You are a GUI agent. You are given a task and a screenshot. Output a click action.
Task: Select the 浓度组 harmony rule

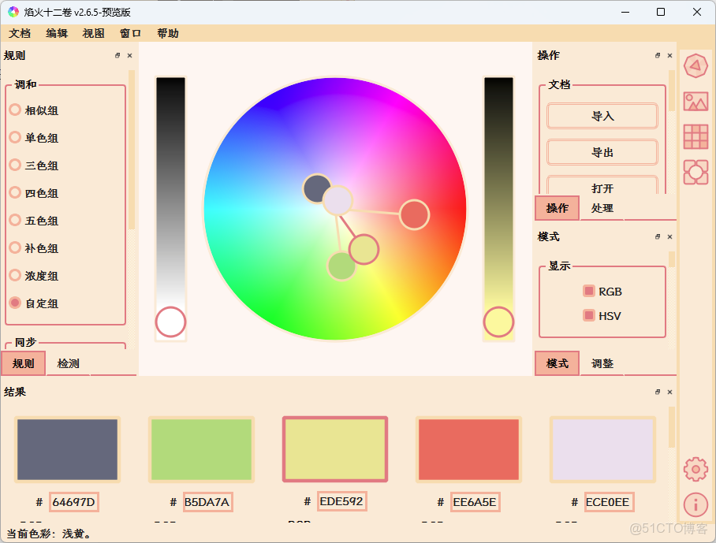[x=34, y=276]
